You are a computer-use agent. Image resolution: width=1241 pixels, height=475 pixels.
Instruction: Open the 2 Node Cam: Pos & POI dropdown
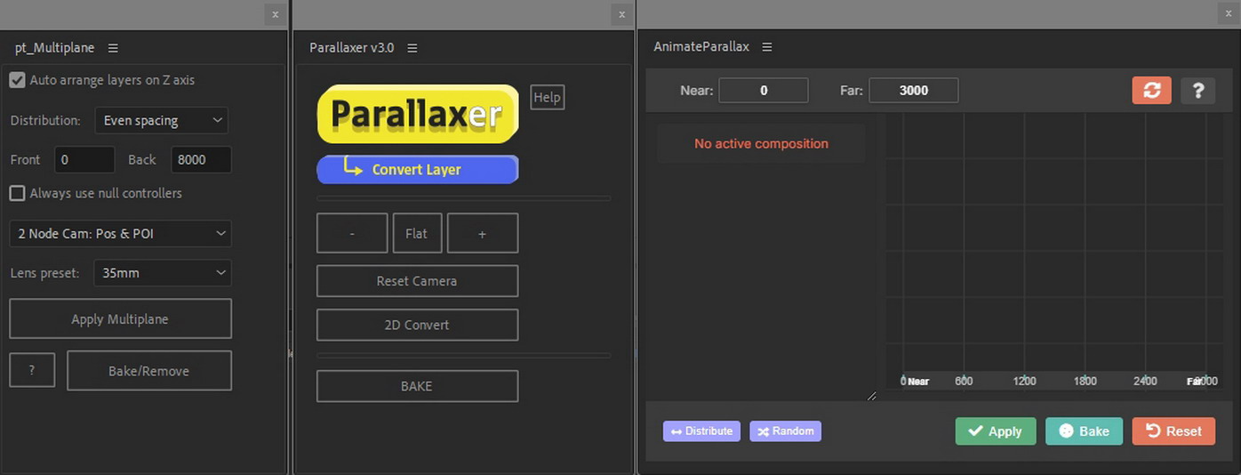120,234
